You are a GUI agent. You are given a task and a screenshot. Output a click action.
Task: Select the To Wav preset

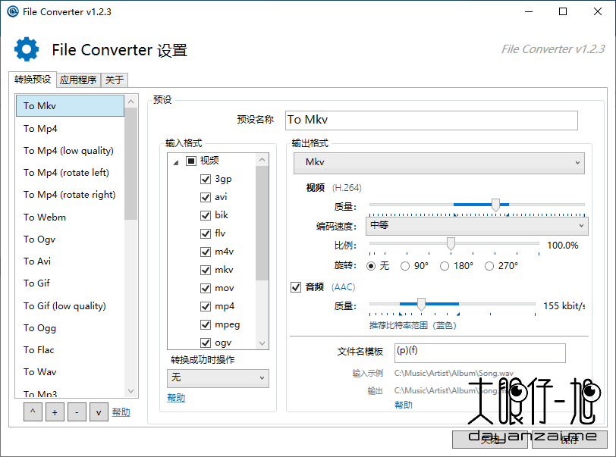click(x=70, y=372)
